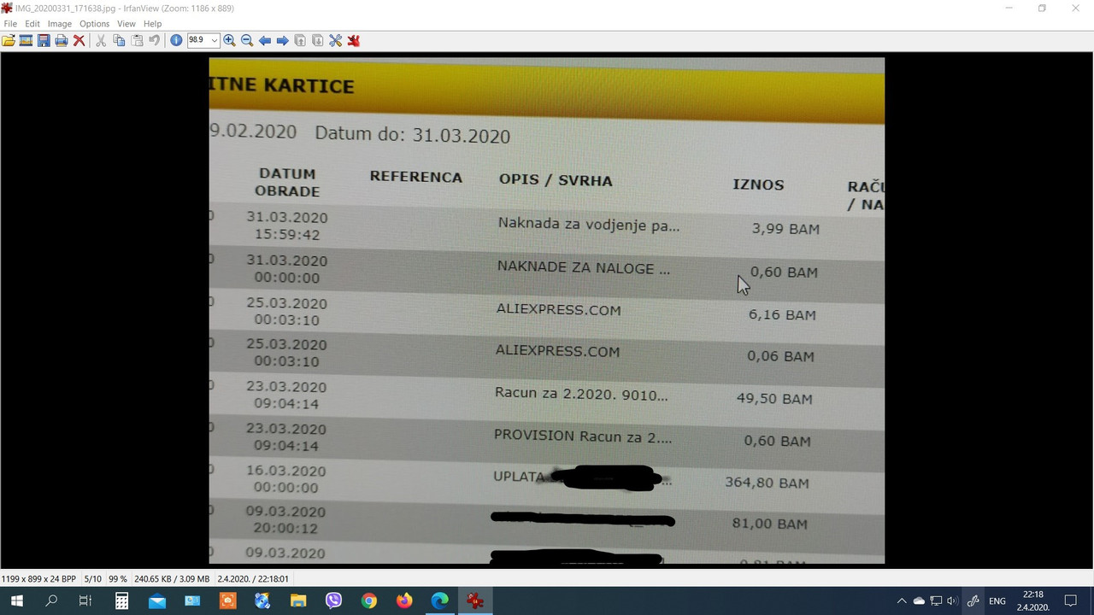This screenshot has height=615, width=1094.
Task: Open the Options menu
Action: (x=94, y=24)
